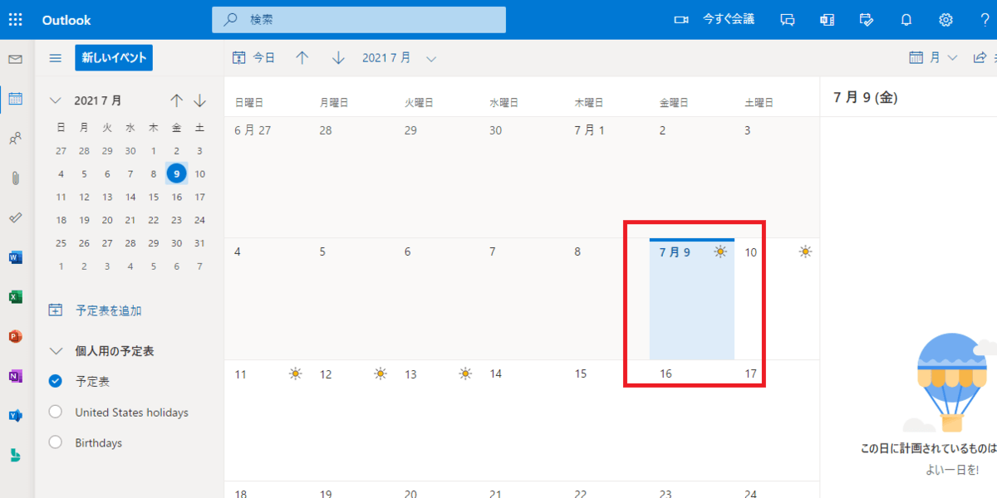Enable United States holidays calendar

point(56,413)
